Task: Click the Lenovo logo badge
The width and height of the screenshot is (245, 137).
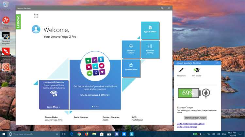Action: point(18,22)
